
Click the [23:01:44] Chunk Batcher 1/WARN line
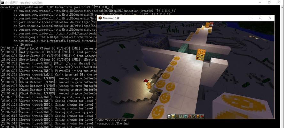click(49, 90)
